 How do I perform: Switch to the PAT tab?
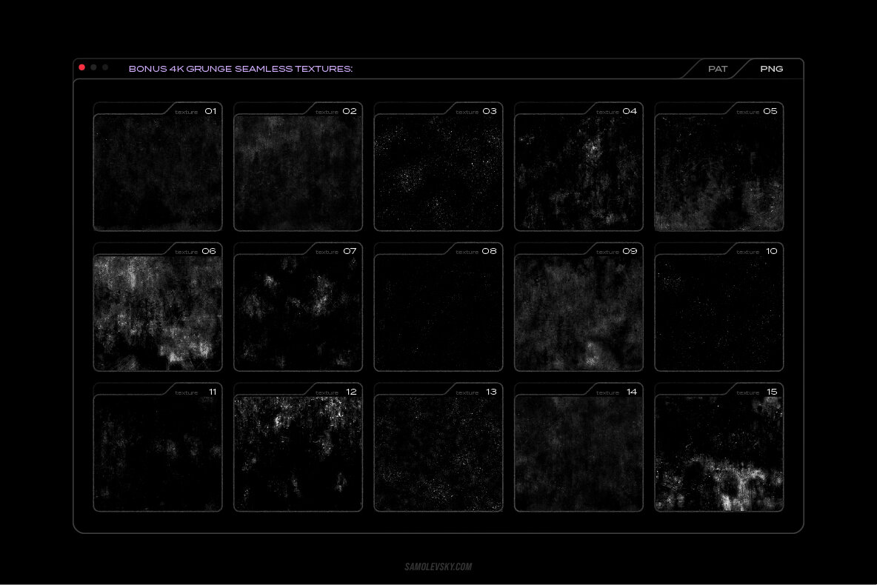click(x=717, y=69)
